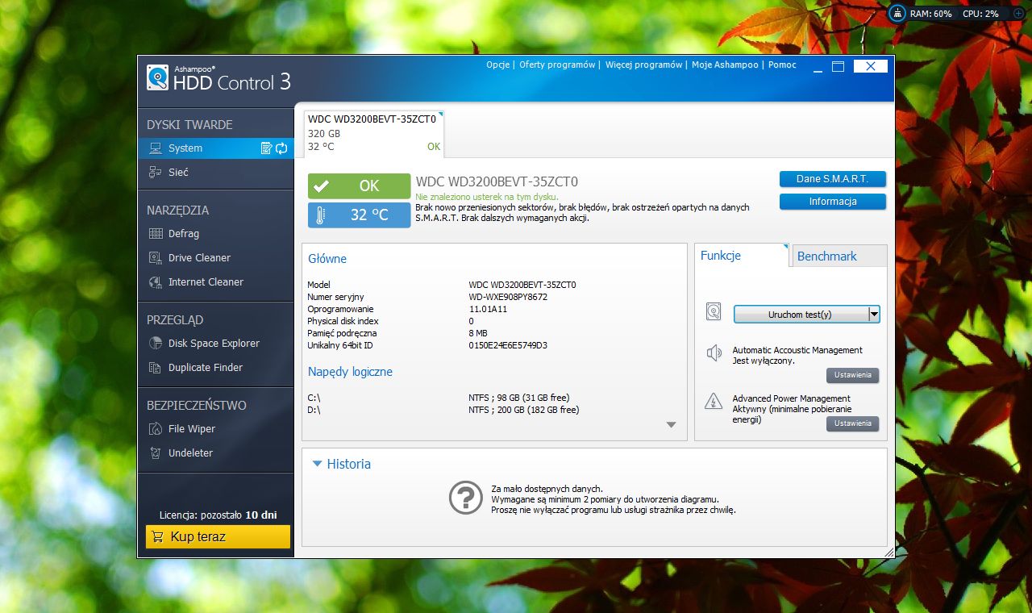This screenshot has height=613, width=1032.
Task: Click the refresh arrows icon on System row
Action: click(281, 148)
